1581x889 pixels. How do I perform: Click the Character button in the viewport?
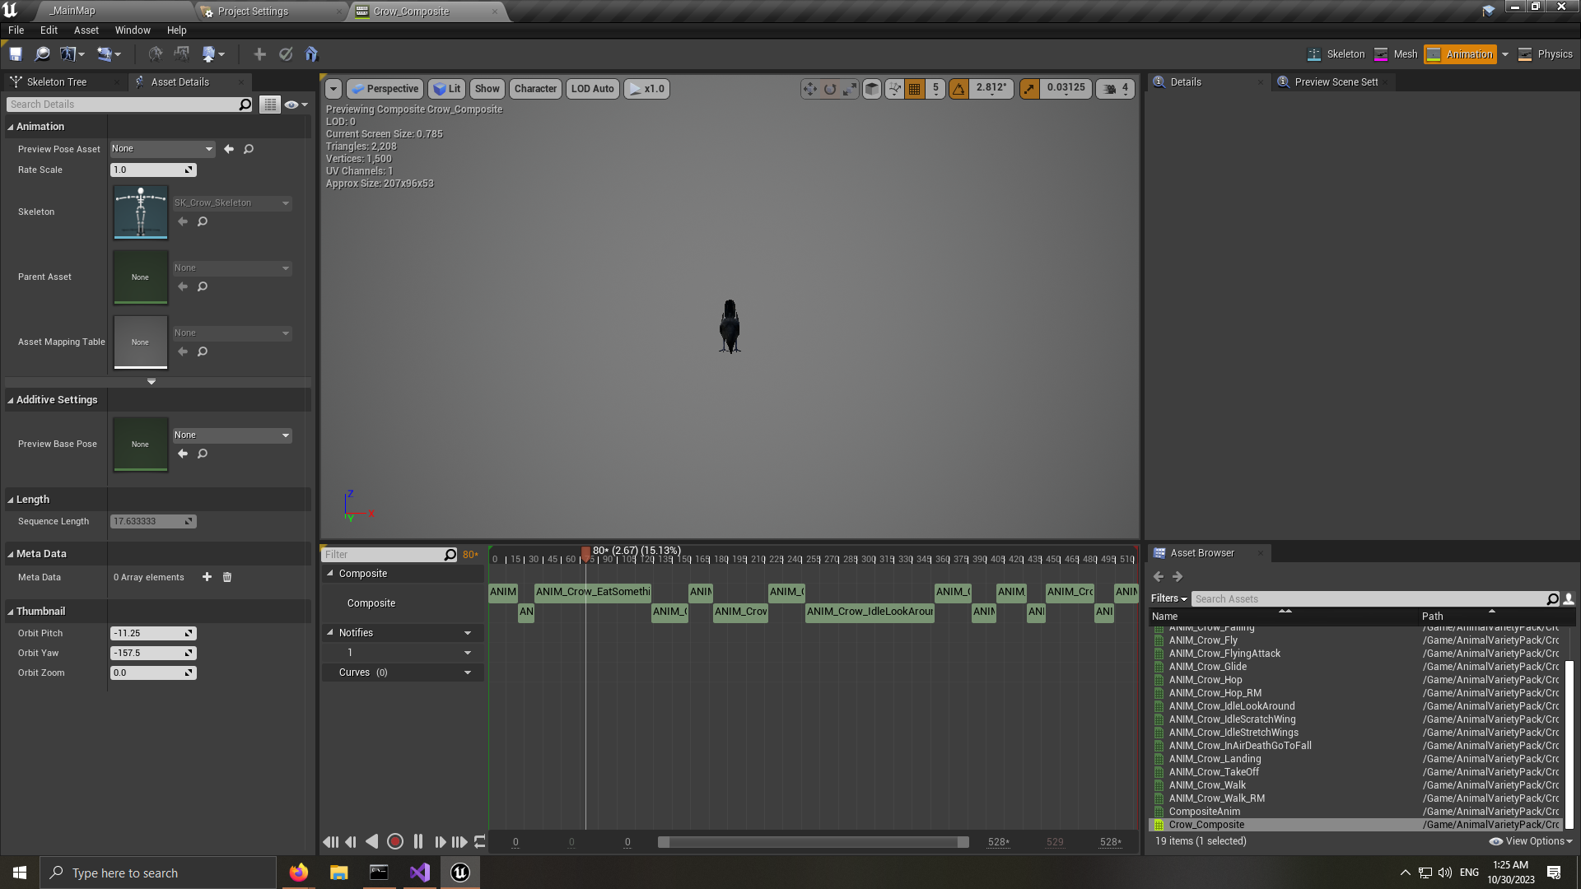[535, 89]
